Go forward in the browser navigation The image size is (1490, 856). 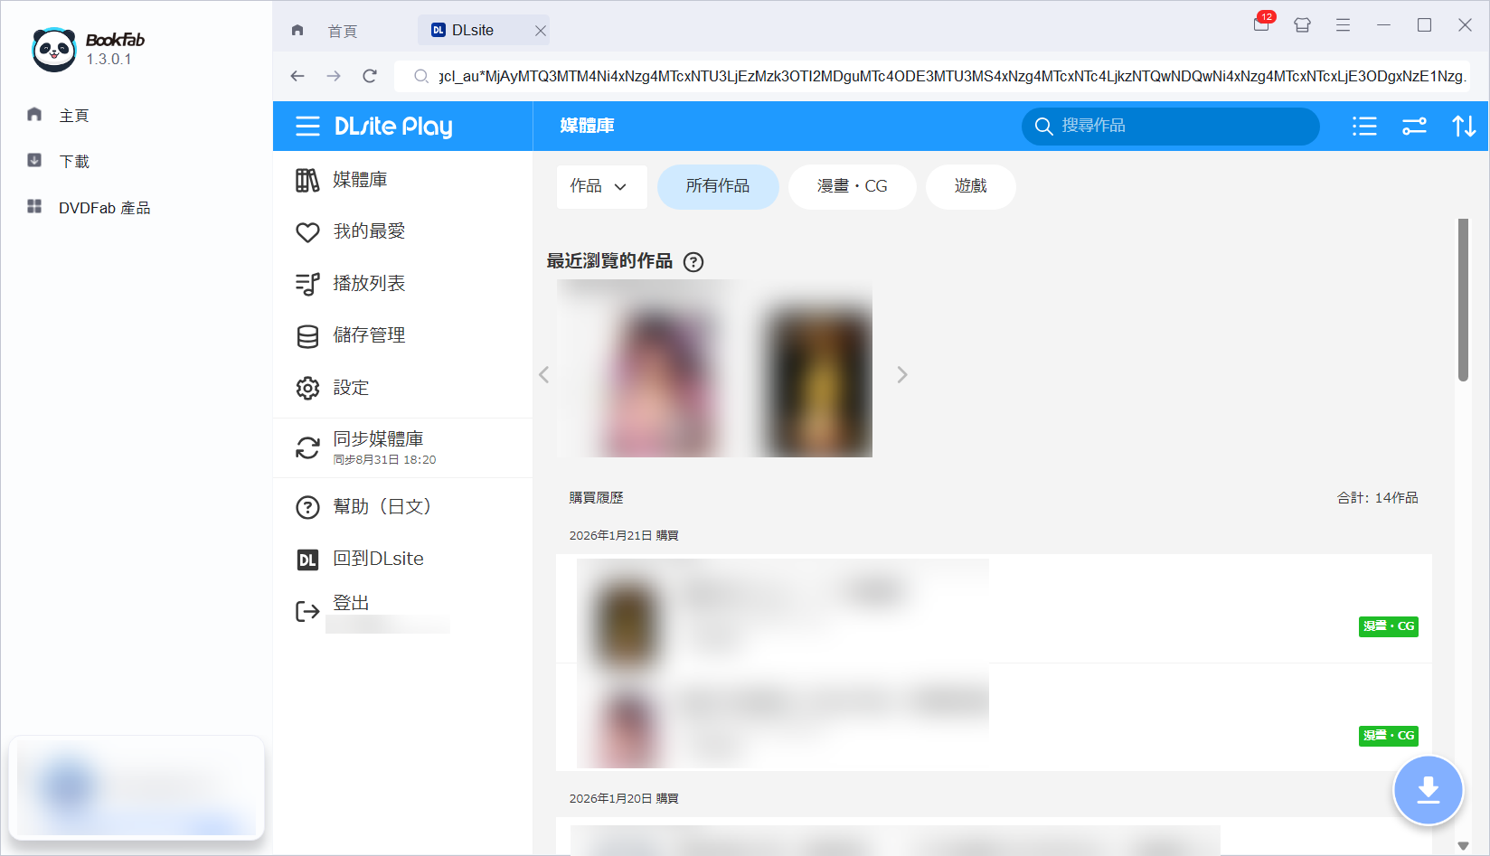click(x=334, y=76)
